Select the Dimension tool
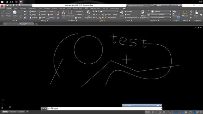 click(x=70, y=14)
